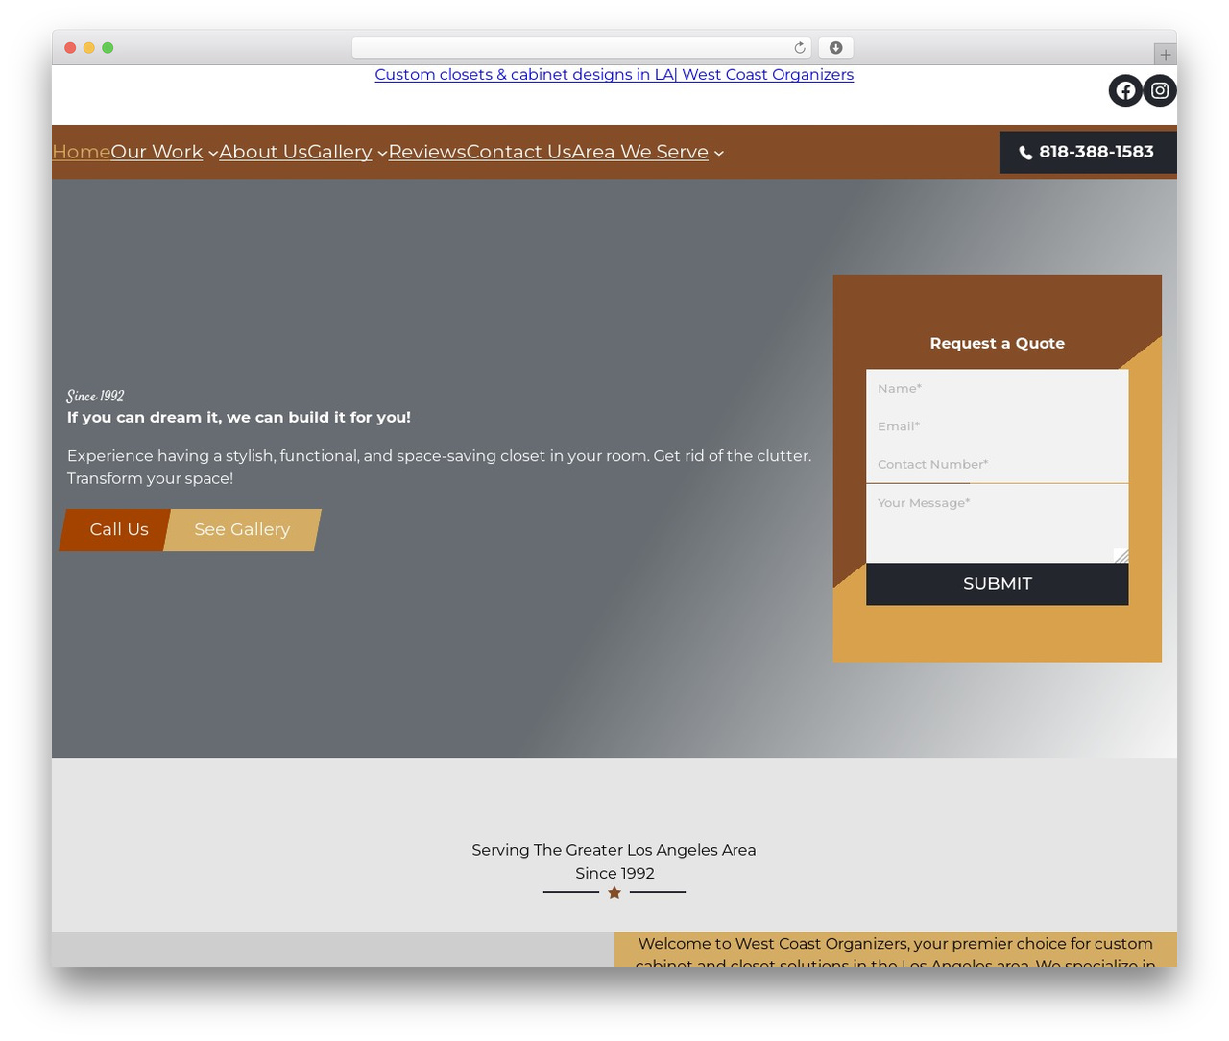The height and width of the screenshot is (1041, 1229).
Task: Open the Area We Serve menu item
Action: click(x=640, y=152)
